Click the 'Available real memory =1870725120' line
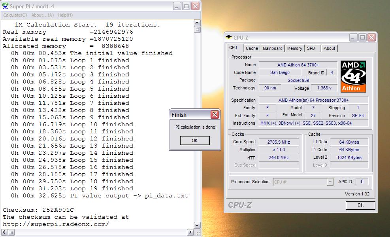 click(68, 39)
